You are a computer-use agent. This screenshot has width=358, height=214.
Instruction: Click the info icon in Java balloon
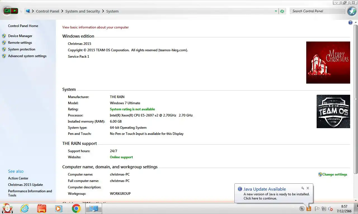point(240,189)
